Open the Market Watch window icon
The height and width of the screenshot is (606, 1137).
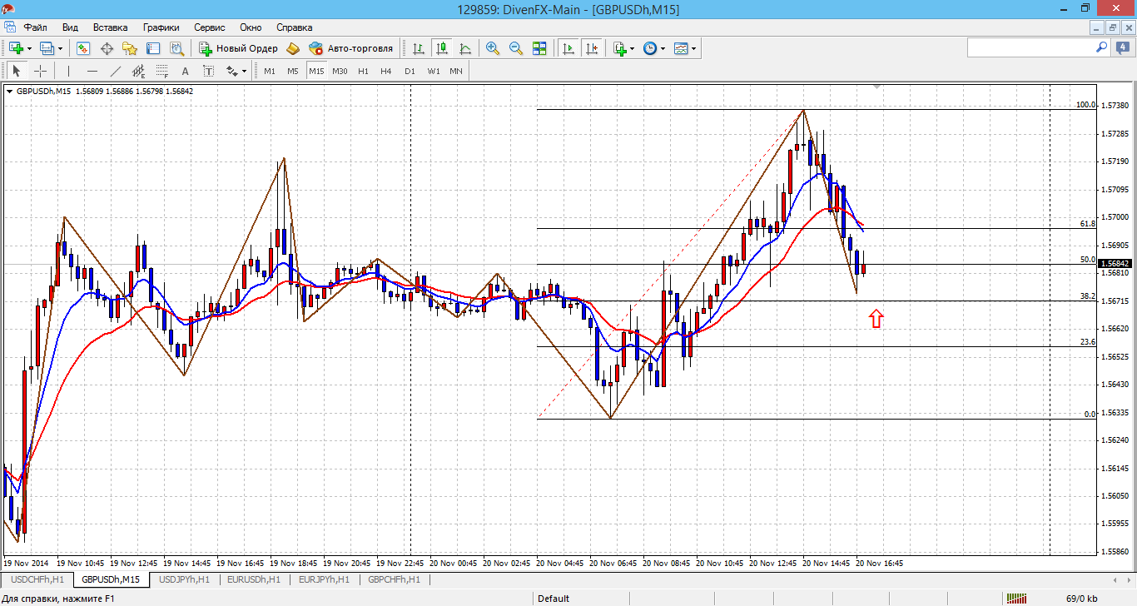(83, 48)
